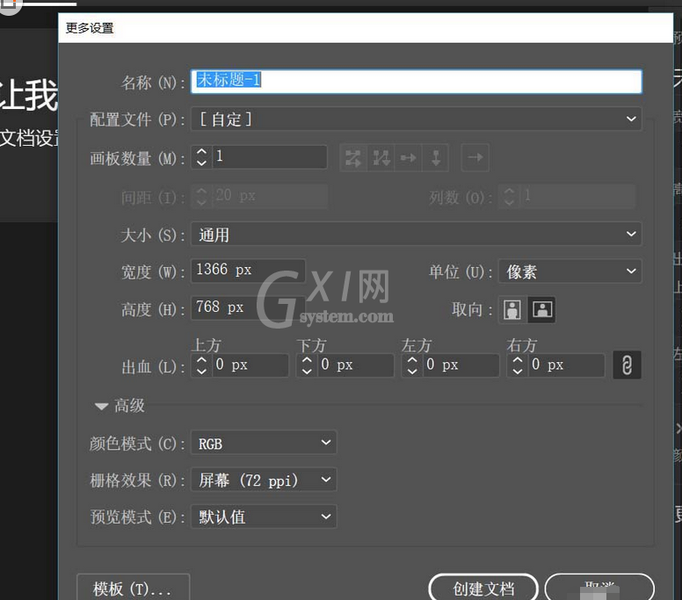Toggle left-to-right layout direction arrow icon
Viewport: 682px width, 600px height.
[475, 157]
